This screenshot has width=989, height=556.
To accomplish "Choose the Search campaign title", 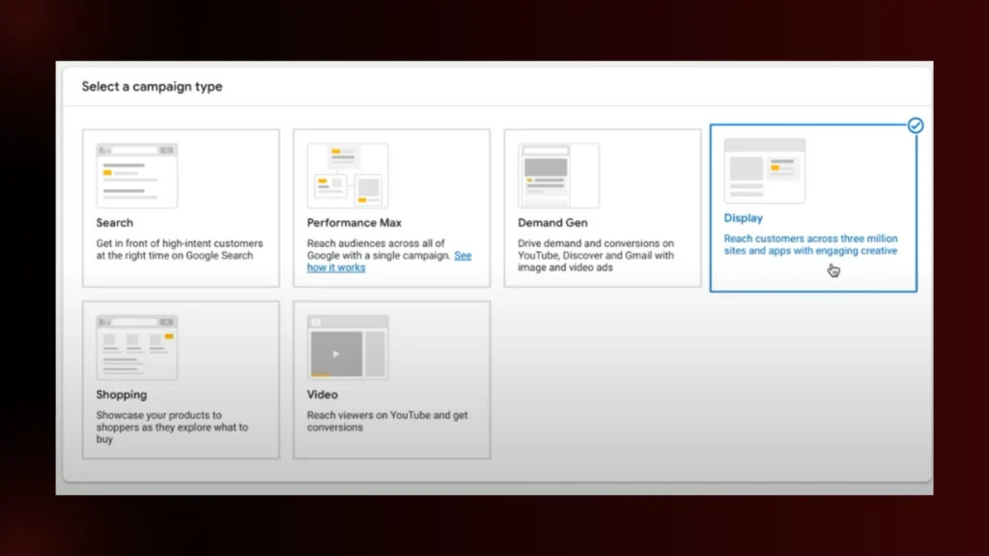I will click(x=115, y=223).
